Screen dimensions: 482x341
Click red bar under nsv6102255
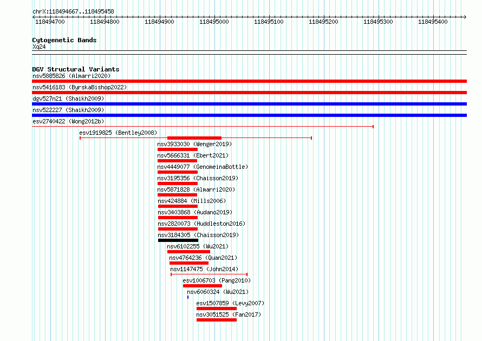[189, 252]
